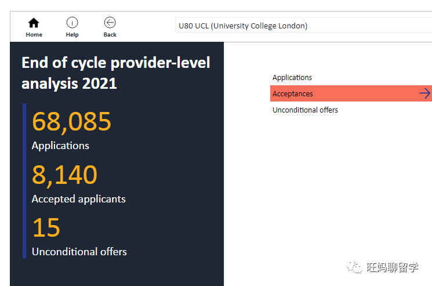Image resolution: width=432 pixels, height=286 pixels.
Task: Click the Help text label
Action: pyautogui.click(x=72, y=35)
